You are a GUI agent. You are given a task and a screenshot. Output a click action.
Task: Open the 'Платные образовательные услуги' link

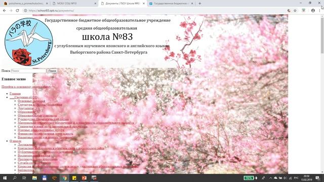(41, 130)
